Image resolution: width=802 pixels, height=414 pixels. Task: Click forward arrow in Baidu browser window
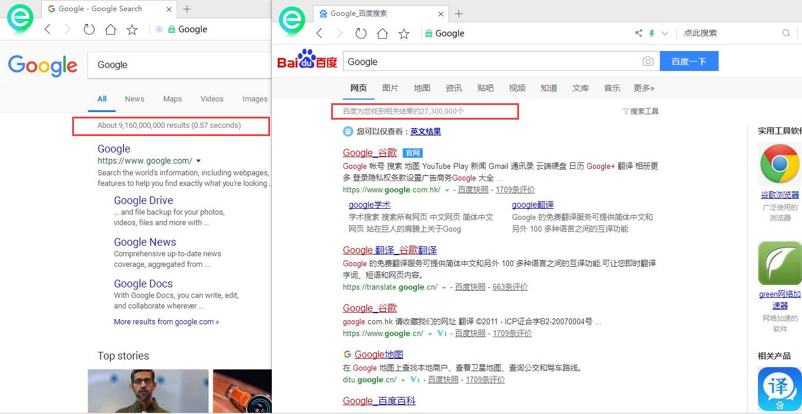339,33
